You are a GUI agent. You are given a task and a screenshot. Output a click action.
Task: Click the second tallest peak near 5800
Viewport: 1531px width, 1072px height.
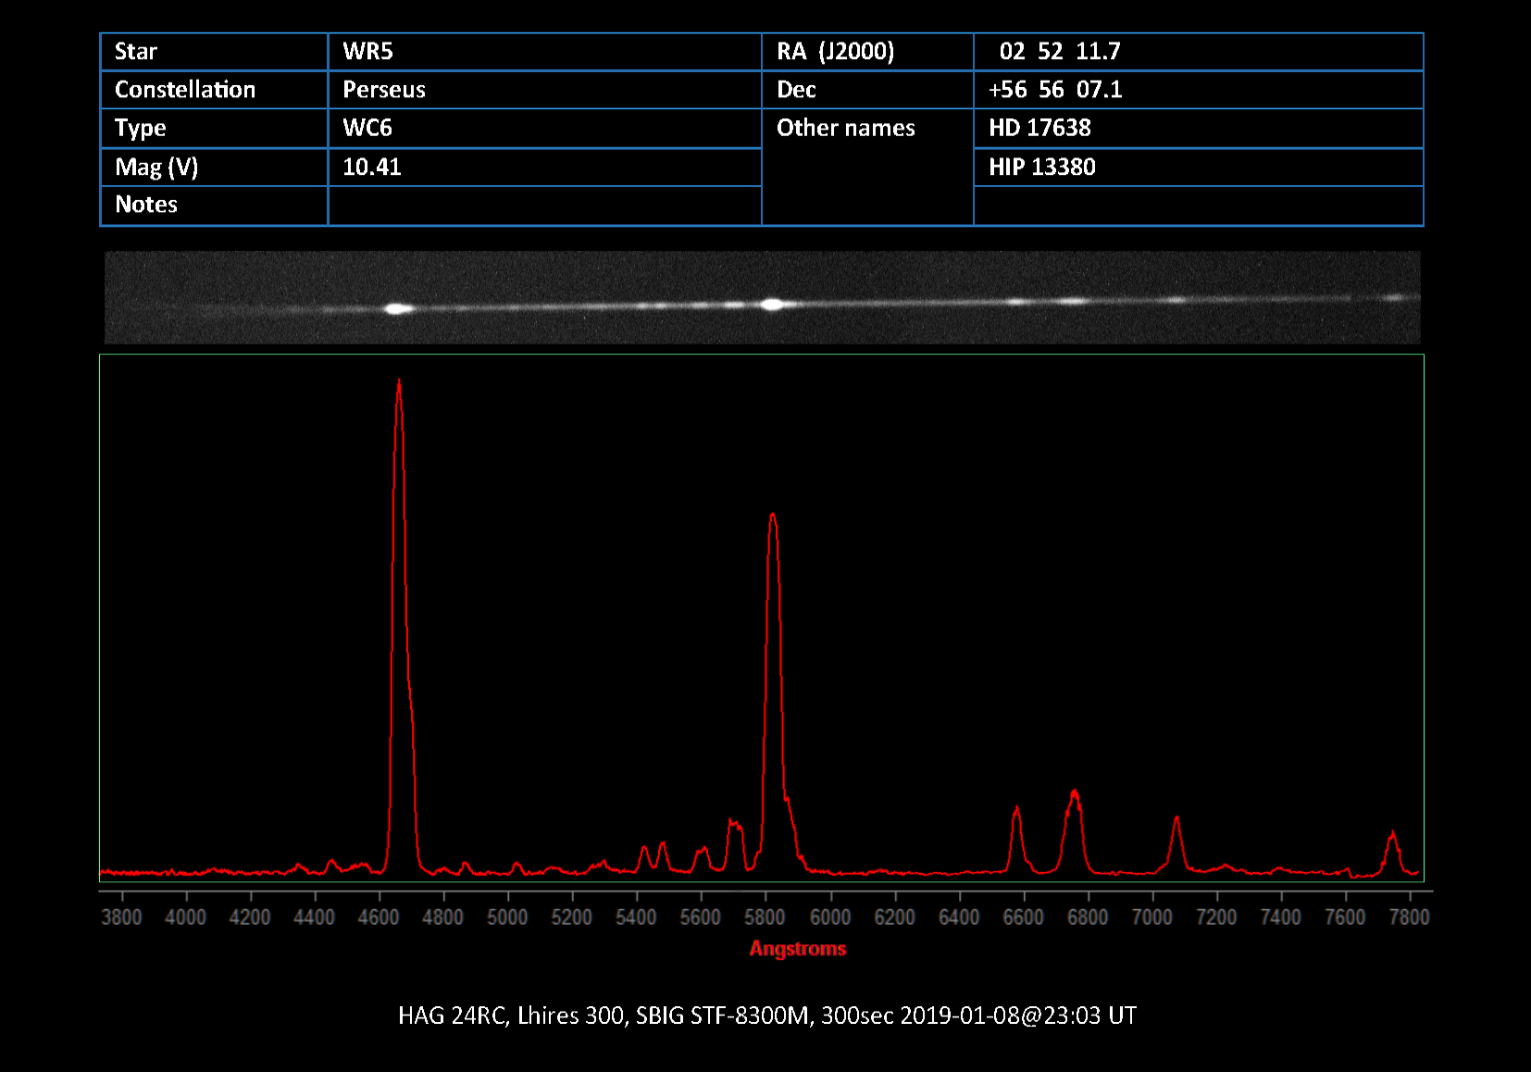coord(772,517)
